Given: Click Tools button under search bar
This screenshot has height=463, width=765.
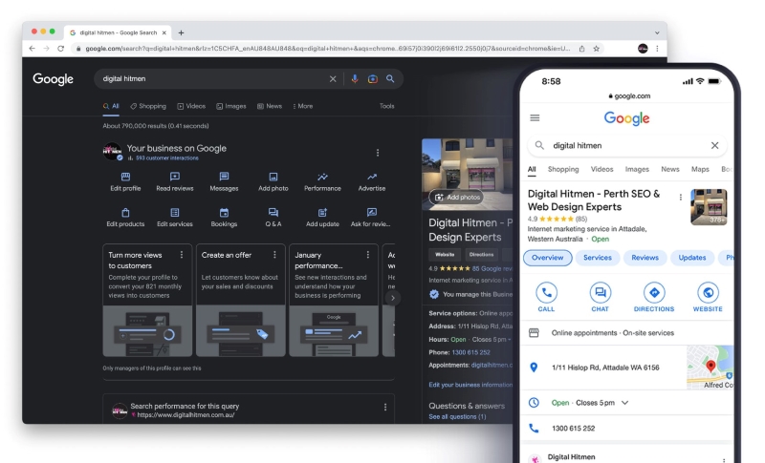Looking at the screenshot, I should pyautogui.click(x=387, y=106).
